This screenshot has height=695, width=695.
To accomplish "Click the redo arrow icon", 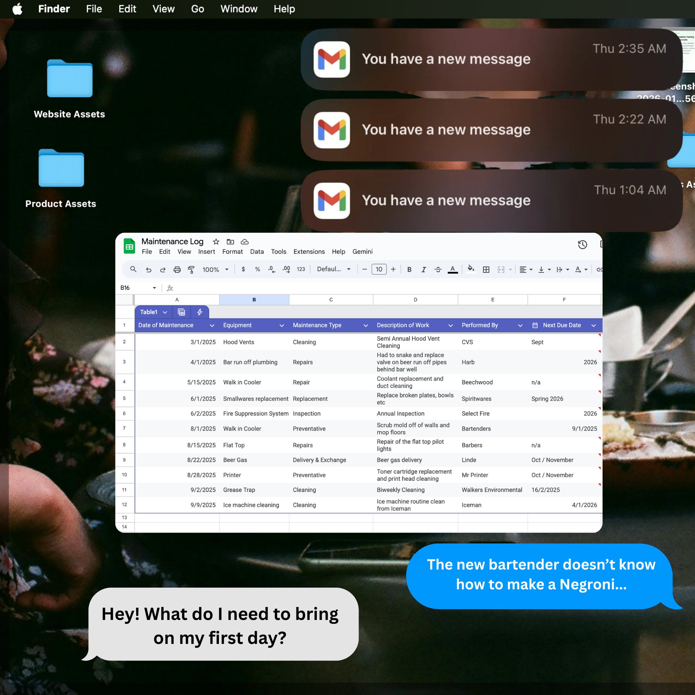I will [163, 269].
